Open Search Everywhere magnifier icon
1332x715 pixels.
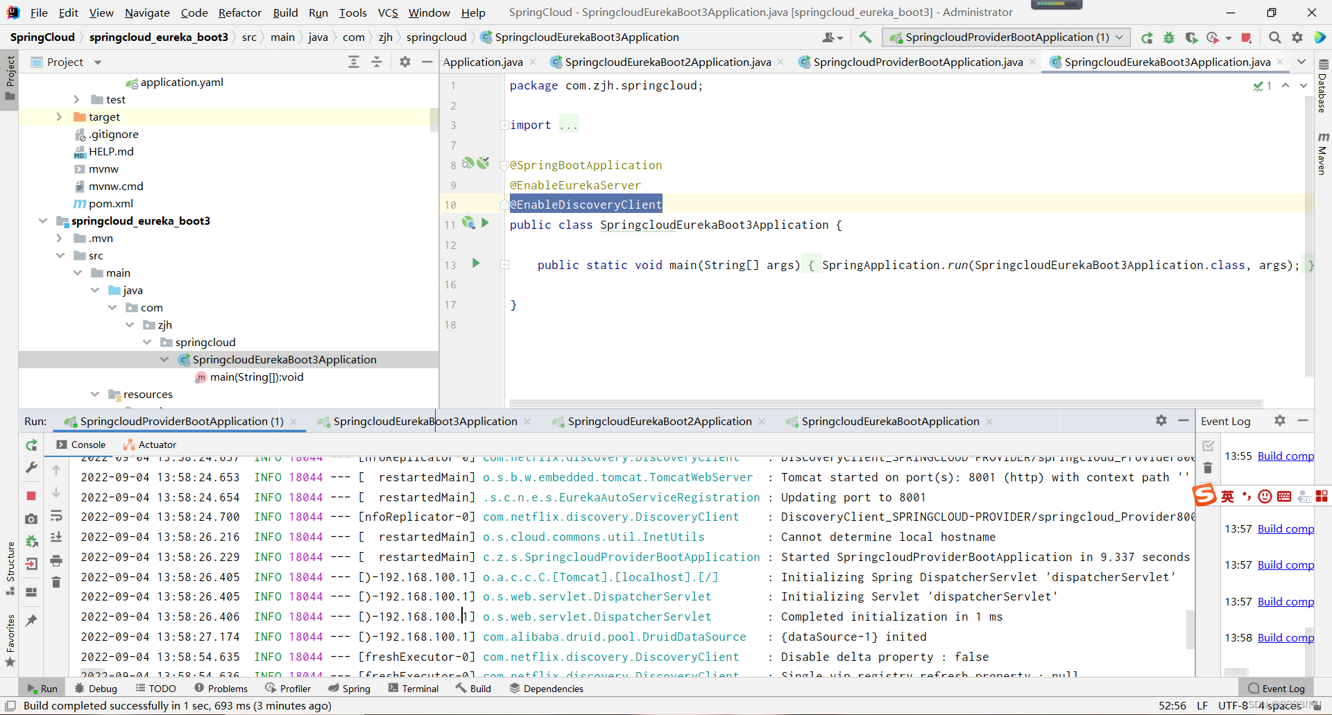click(1274, 37)
